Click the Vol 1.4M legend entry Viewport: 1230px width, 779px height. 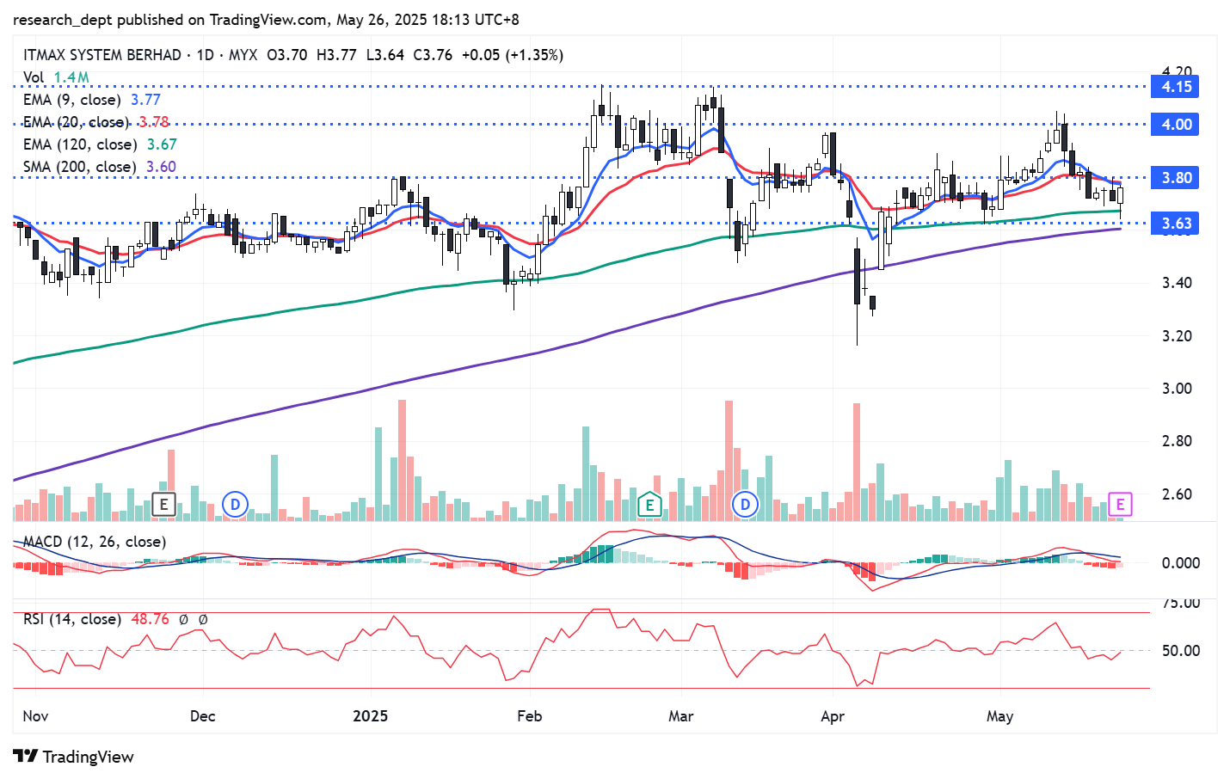[56, 77]
